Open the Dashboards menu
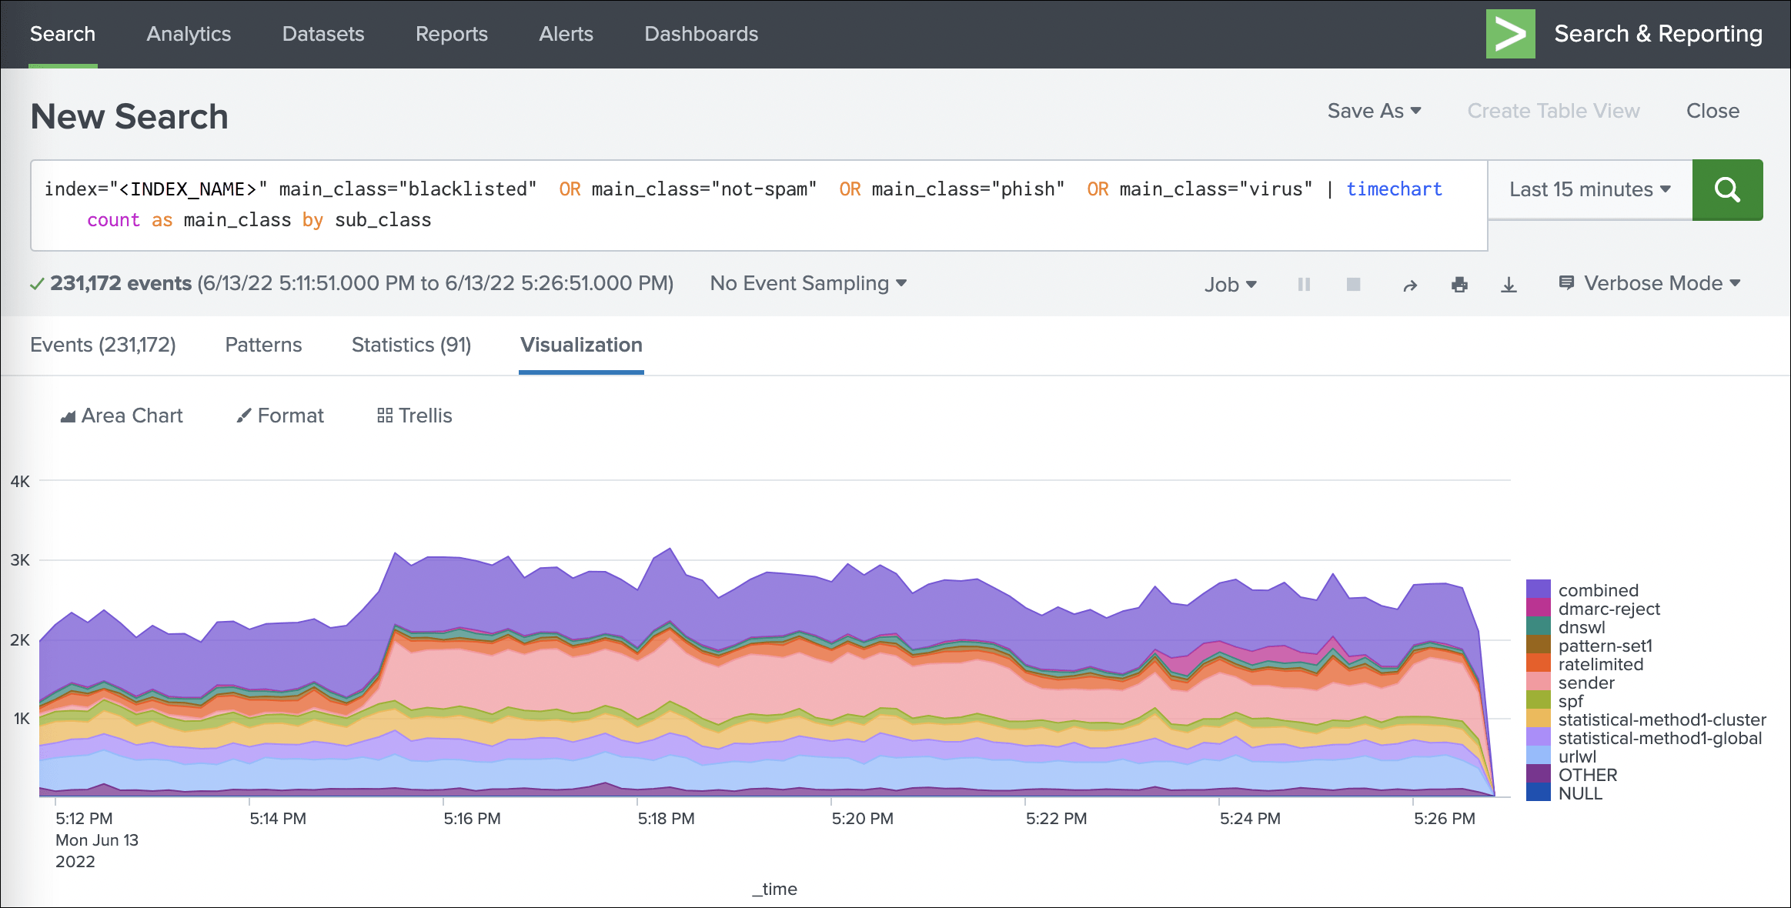Screen dimensions: 1791x908 (700, 34)
